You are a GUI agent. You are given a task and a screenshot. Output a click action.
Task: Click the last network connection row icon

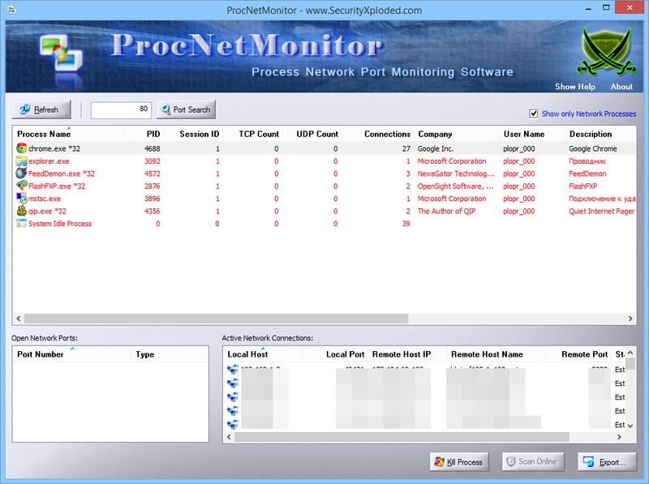(233, 425)
